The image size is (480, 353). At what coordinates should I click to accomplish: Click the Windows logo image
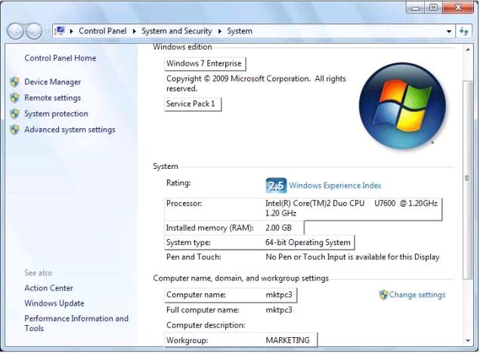pos(403,106)
